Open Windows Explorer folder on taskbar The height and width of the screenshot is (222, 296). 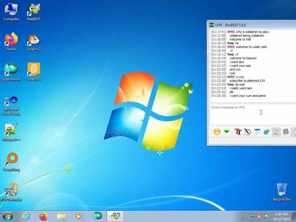click(62, 217)
